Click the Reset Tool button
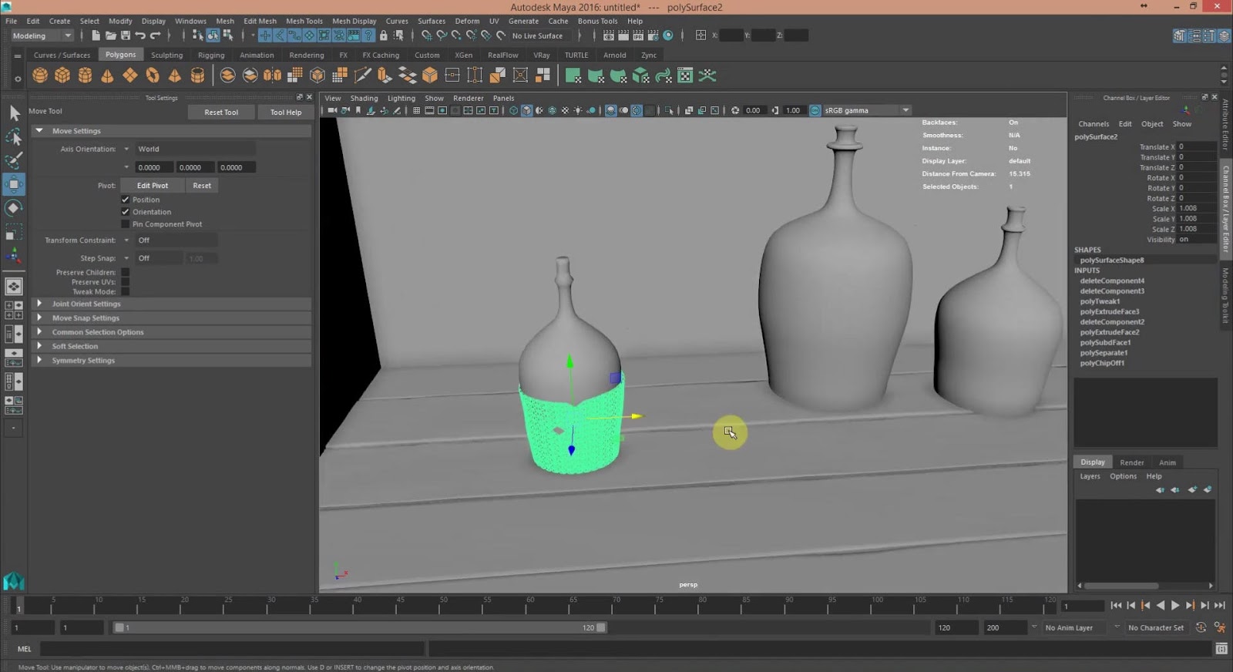Image resolution: width=1233 pixels, height=672 pixels. [x=221, y=113]
